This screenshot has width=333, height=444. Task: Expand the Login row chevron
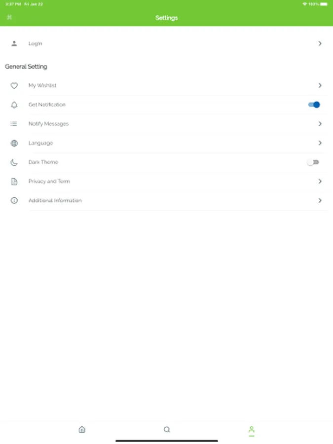(320, 43)
